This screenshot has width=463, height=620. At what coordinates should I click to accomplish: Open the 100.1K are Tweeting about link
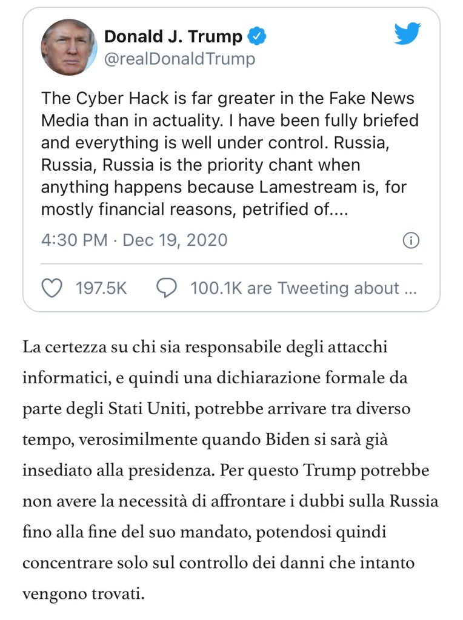pos(303,288)
